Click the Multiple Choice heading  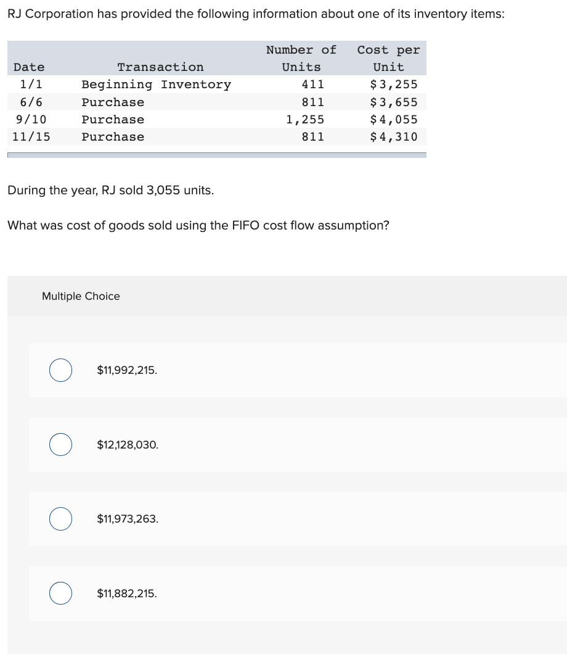pyautogui.click(x=81, y=296)
